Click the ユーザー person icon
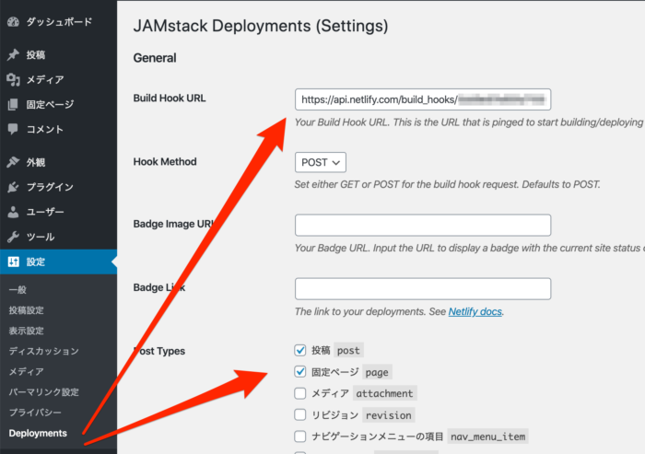Image resolution: width=645 pixels, height=454 pixels. coord(13,212)
